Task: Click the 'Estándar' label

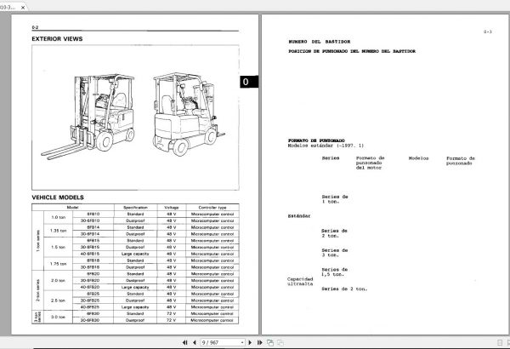Action: [x=299, y=216]
